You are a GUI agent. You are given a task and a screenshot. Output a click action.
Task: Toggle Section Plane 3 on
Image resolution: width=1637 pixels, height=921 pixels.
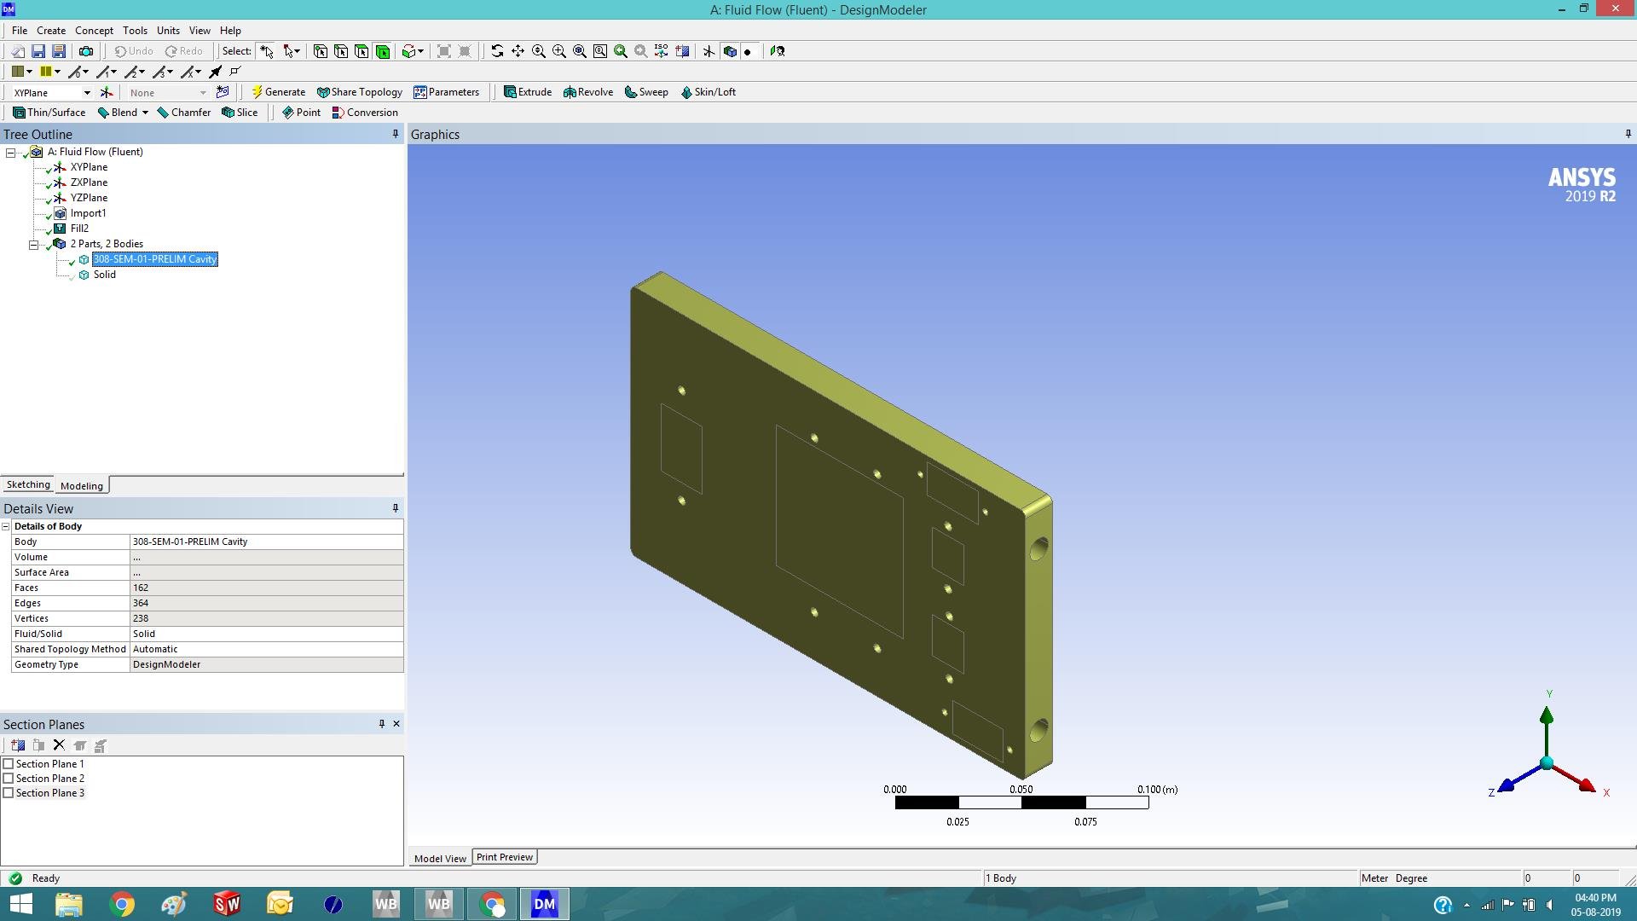[x=9, y=793]
